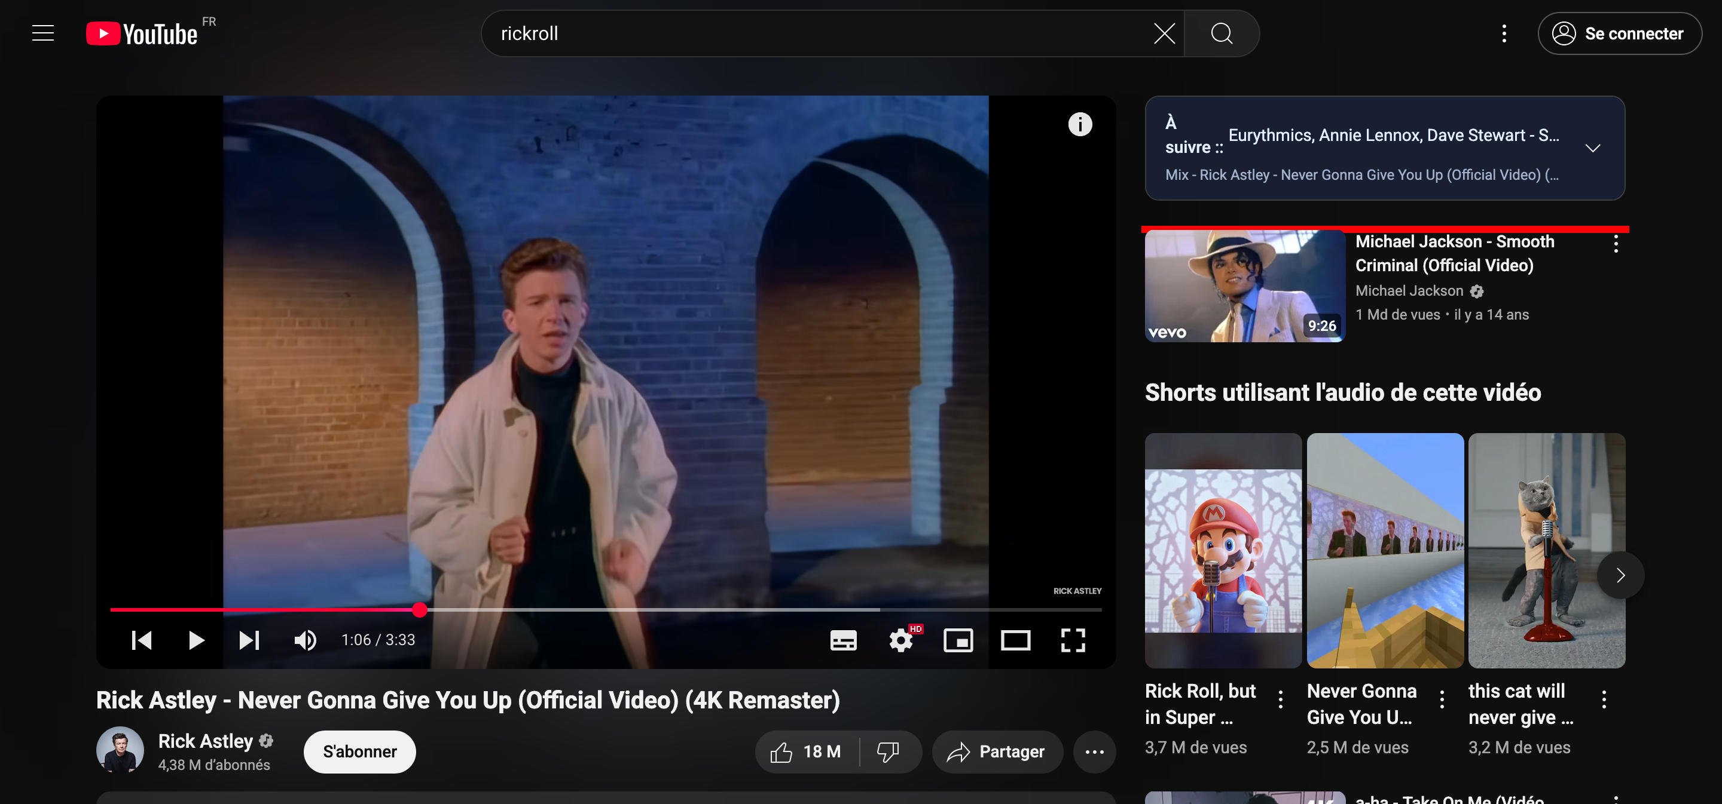Toggle subtitles on the player
The height and width of the screenshot is (804, 1722).
(843, 640)
